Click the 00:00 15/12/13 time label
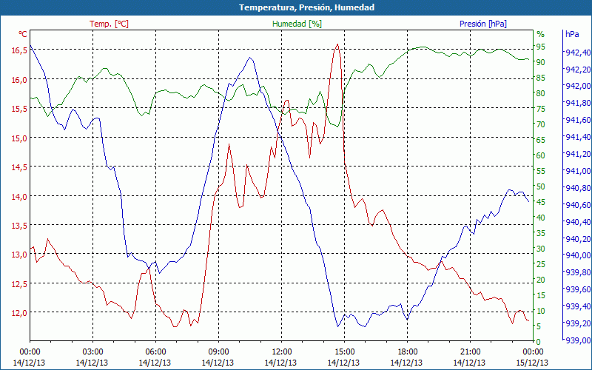592x370 pixels. pos(532,357)
